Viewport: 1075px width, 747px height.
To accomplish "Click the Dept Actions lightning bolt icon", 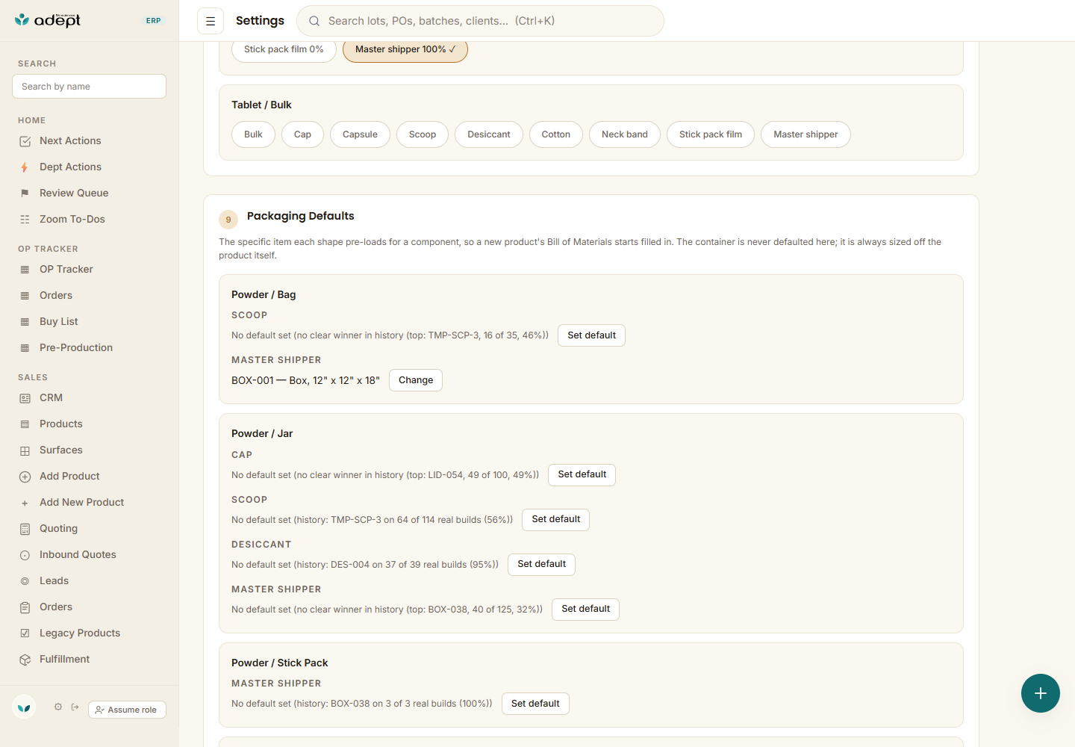I will pyautogui.click(x=25, y=167).
